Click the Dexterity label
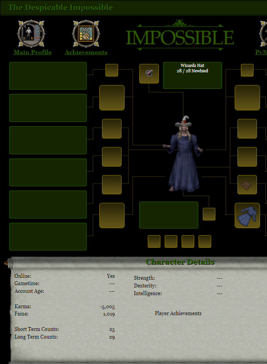Image resolution: width=267 pixels, height=364 pixels. click(x=145, y=286)
